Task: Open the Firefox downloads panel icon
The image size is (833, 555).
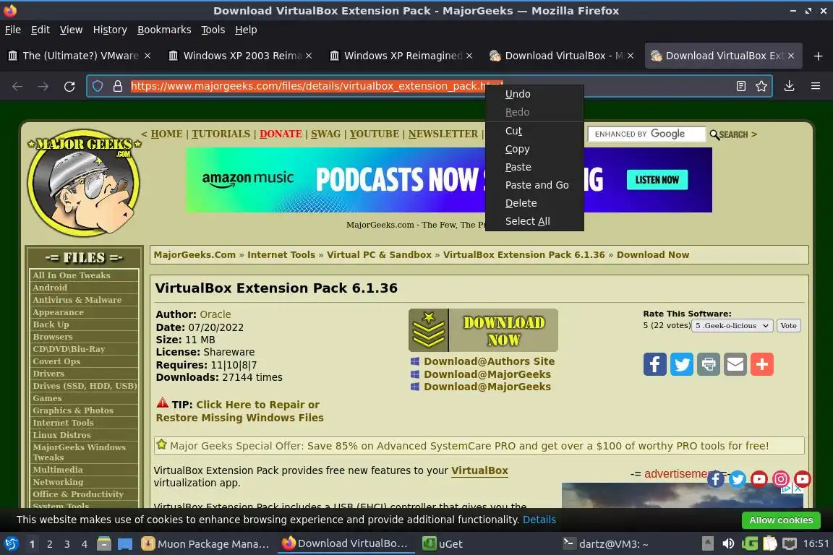Action: click(x=790, y=86)
